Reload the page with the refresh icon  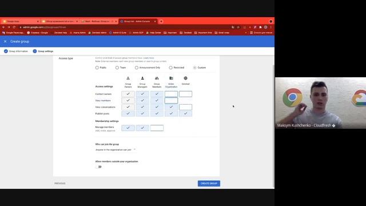14,27
